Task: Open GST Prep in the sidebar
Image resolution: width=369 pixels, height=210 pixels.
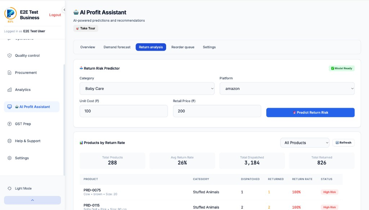Action: pos(32,124)
